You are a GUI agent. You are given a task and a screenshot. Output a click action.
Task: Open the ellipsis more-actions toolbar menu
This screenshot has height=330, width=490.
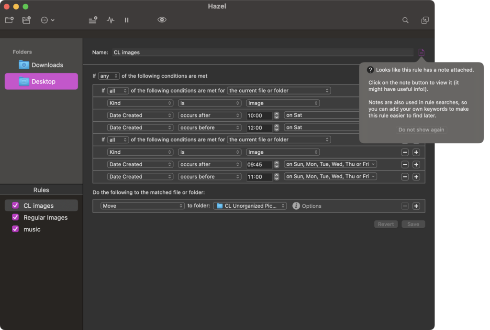tap(47, 20)
